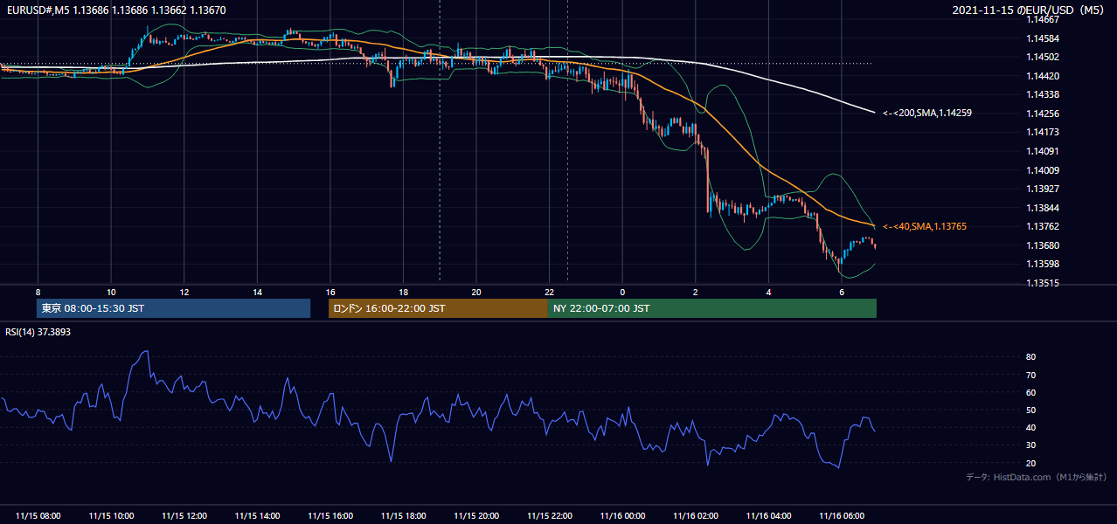Click hour marker 0 under the price chart
This screenshot has height=524, width=1117.
coord(622,292)
